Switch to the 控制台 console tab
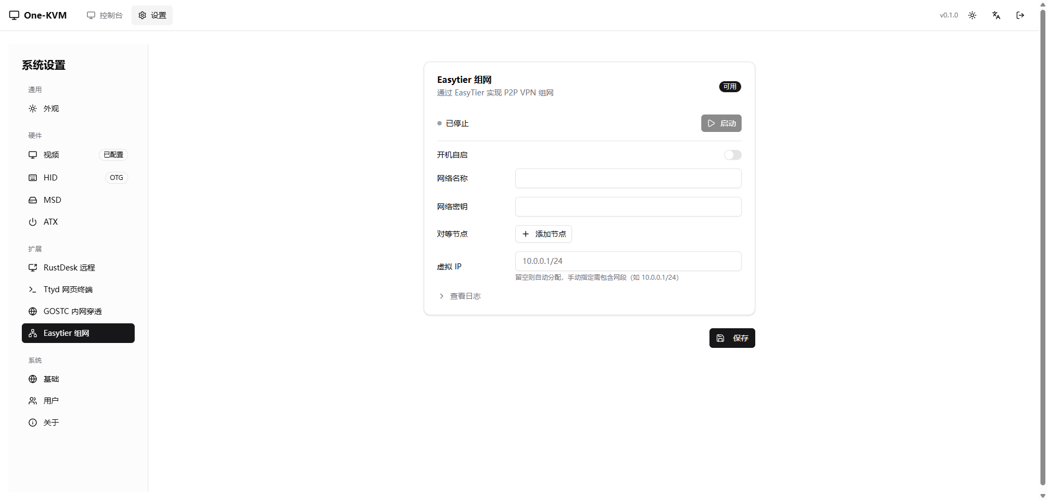This screenshot has width=1047, height=500. point(105,15)
